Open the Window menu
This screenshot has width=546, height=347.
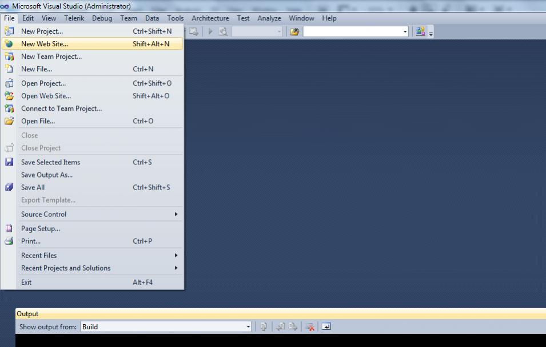click(x=301, y=18)
